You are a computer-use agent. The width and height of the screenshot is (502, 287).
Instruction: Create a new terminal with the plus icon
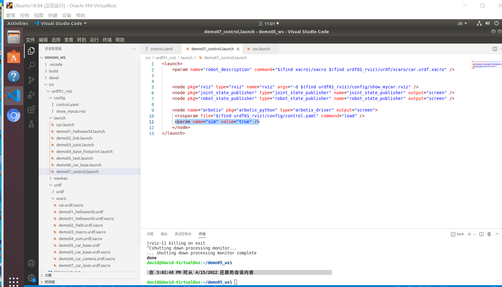[x=469, y=234]
